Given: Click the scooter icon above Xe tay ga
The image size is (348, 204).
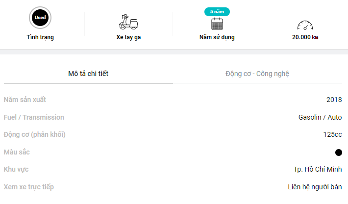Looking at the screenshot, I should pos(129,22).
